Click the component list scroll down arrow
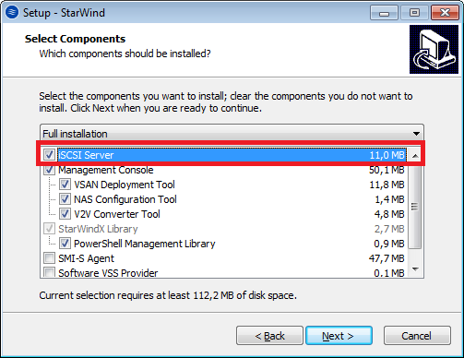The height and width of the screenshot is (358, 464). (415, 269)
